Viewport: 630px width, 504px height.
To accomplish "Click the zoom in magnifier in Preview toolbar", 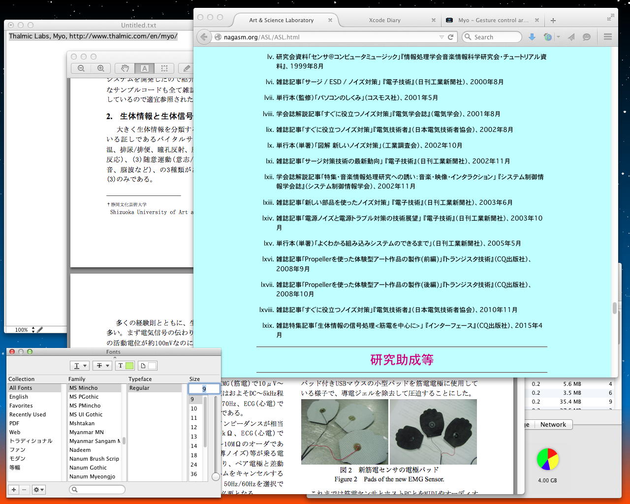I will click(x=100, y=68).
